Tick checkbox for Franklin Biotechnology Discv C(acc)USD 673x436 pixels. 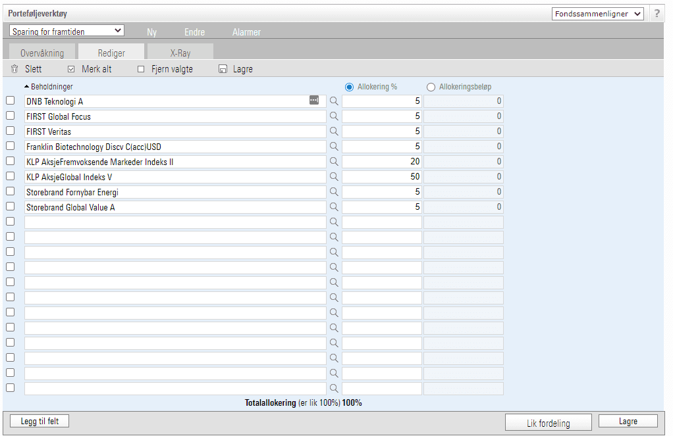point(11,146)
